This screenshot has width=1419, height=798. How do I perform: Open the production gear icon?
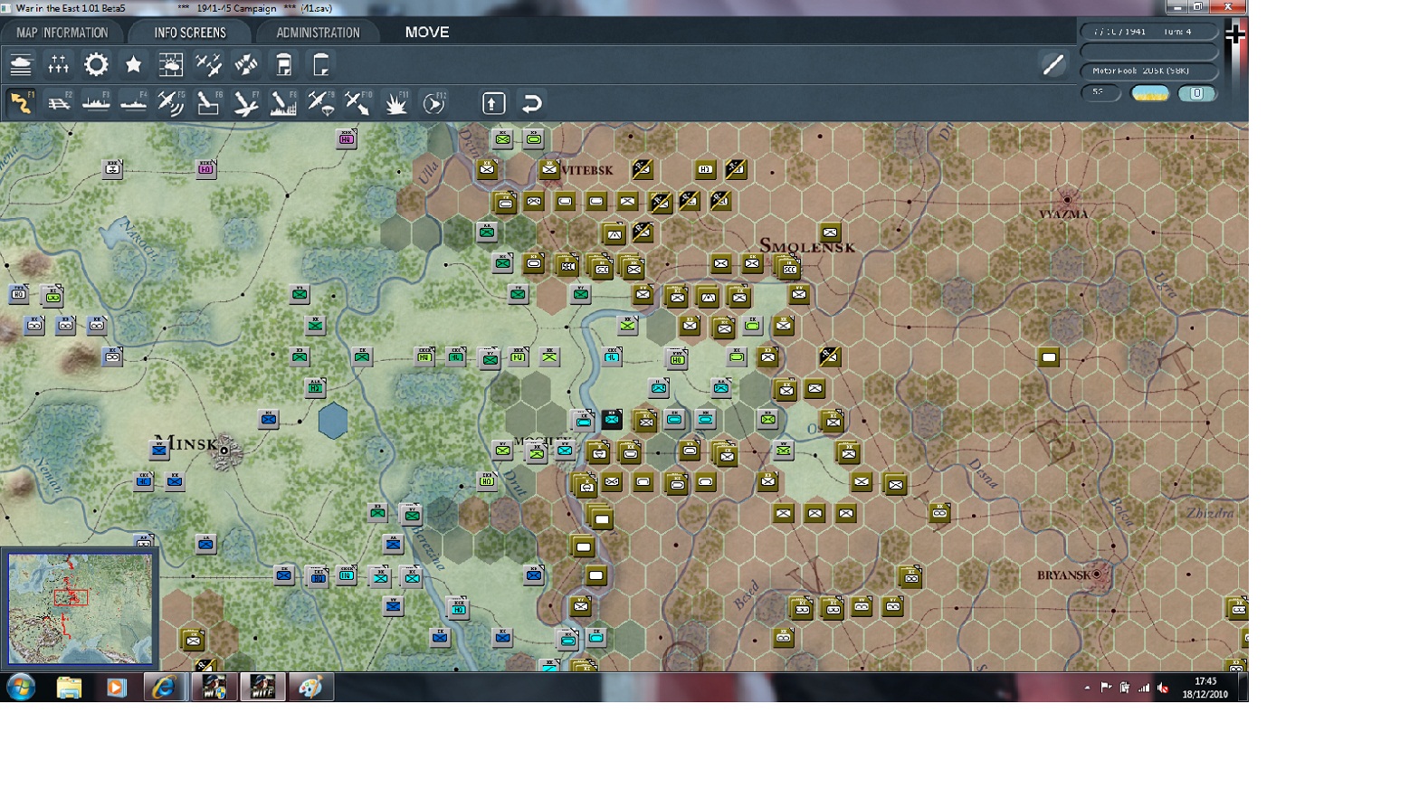(96, 65)
